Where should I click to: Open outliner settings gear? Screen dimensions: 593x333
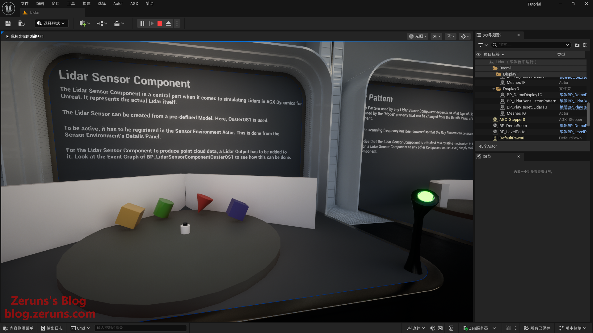[x=585, y=45]
